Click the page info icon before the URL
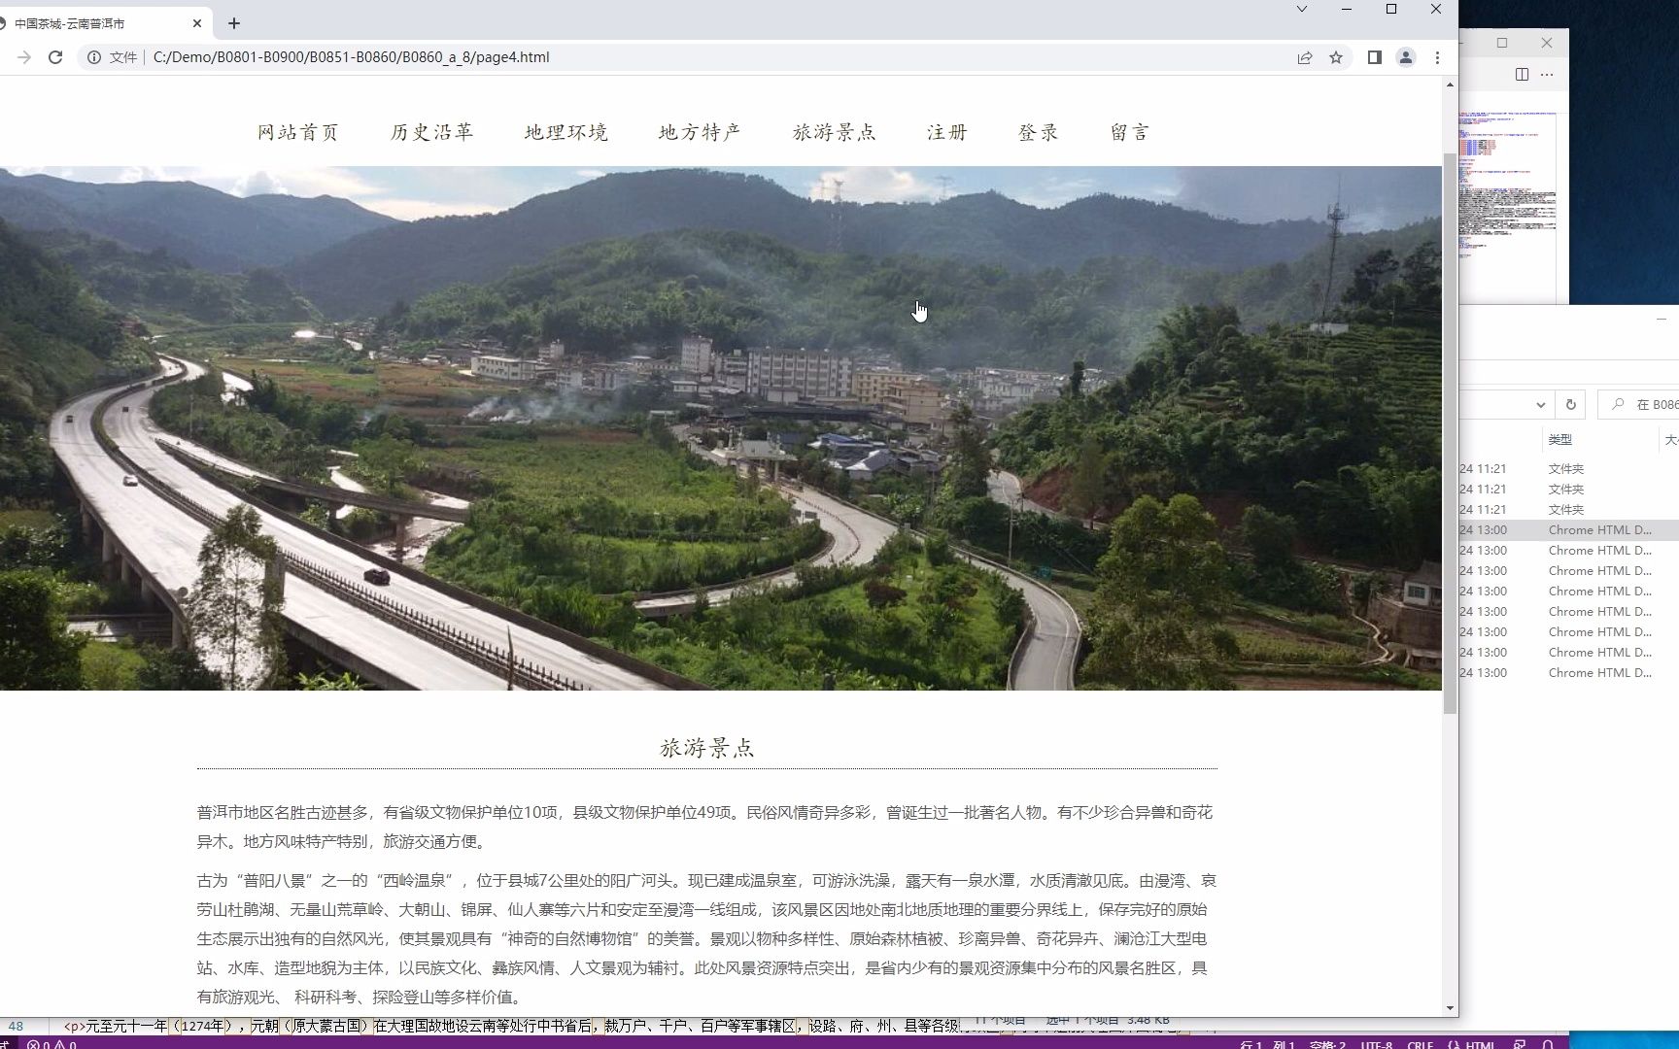1679x1049 pixels. 94,57
